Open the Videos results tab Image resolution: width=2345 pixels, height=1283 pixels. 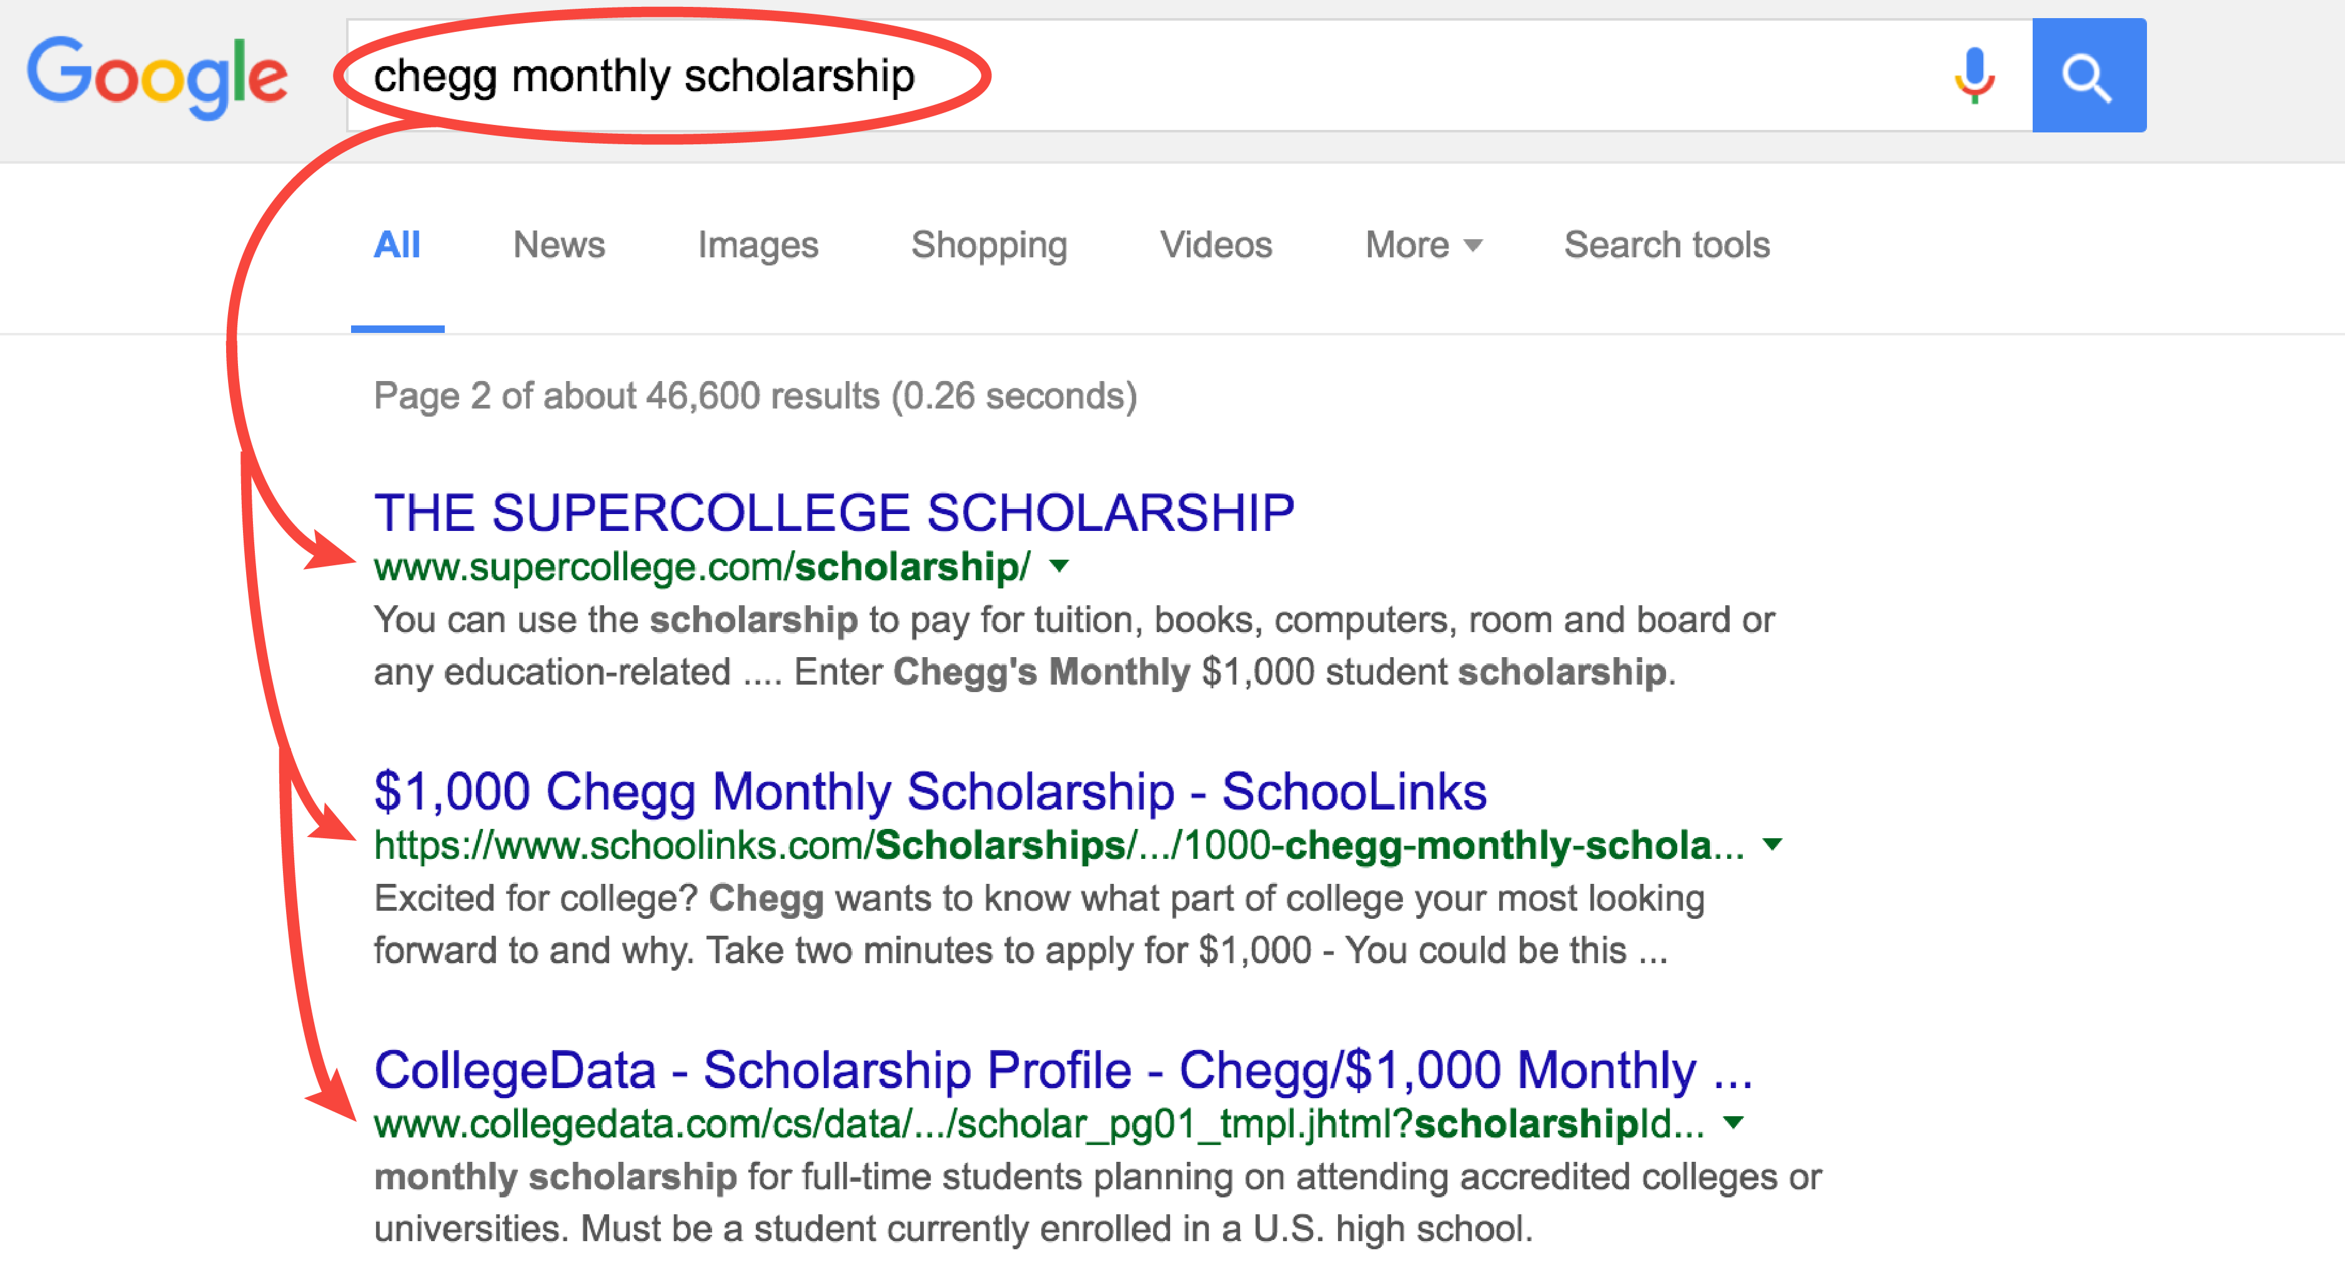[1215, 244]
